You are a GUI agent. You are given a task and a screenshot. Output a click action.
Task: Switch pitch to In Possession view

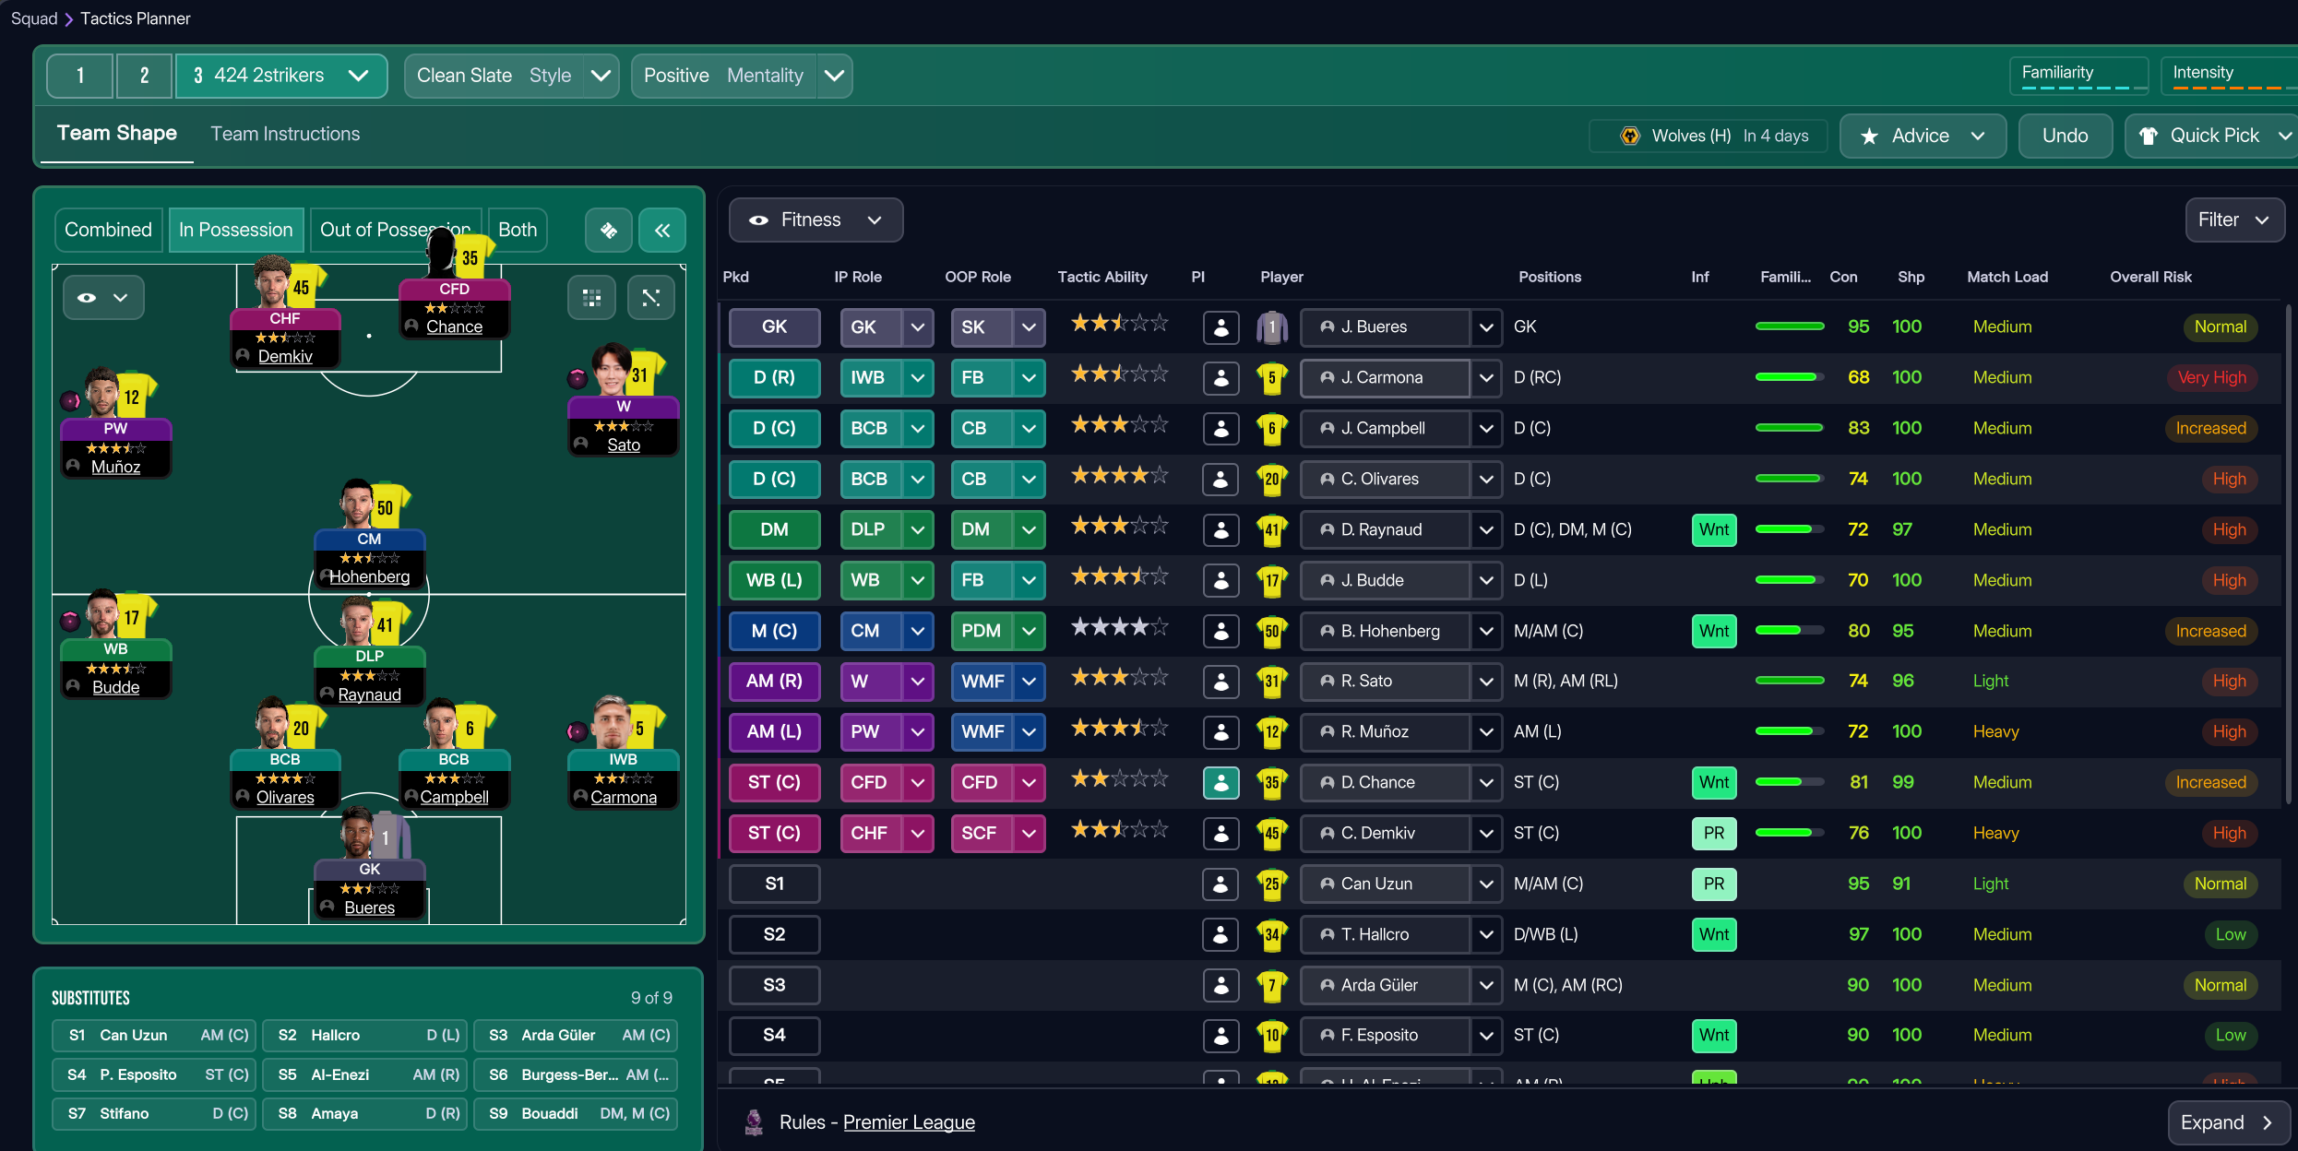pos(235,230)
